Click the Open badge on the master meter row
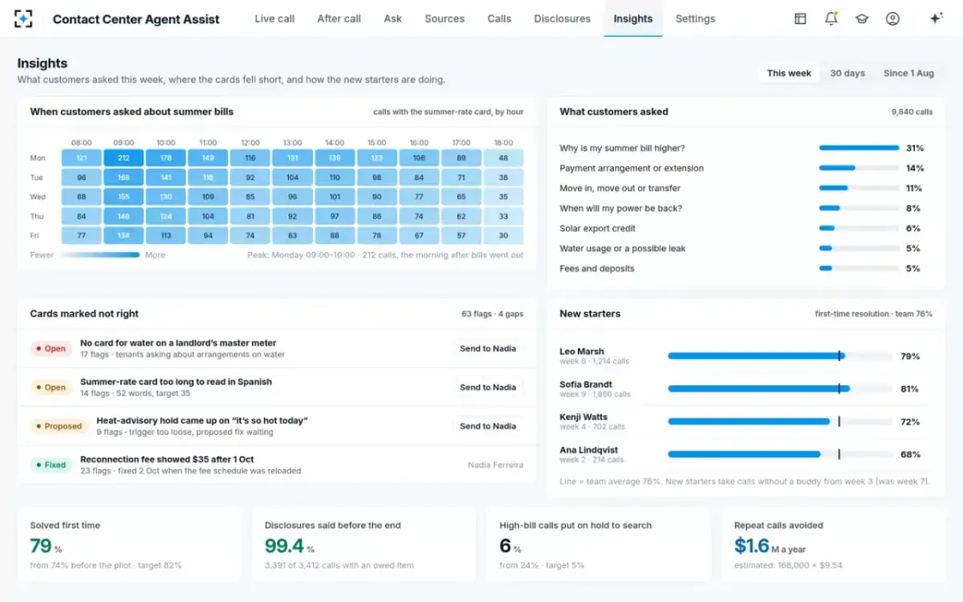The width and height of the screenshot is (963, 602). pos(51,348)
